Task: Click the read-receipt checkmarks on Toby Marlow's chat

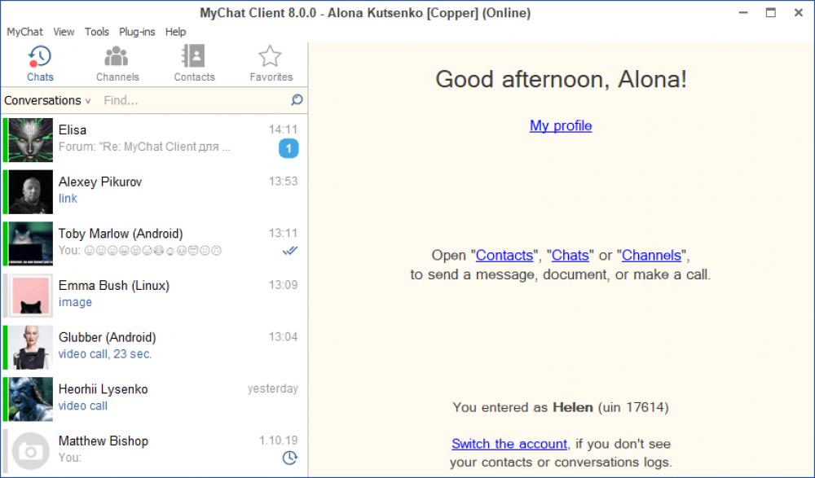Action: [x=290, y=251]
